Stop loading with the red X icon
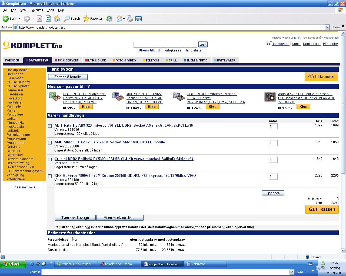Image resolution: width=346 pixels, height=276 pixels. click(39, 19)
